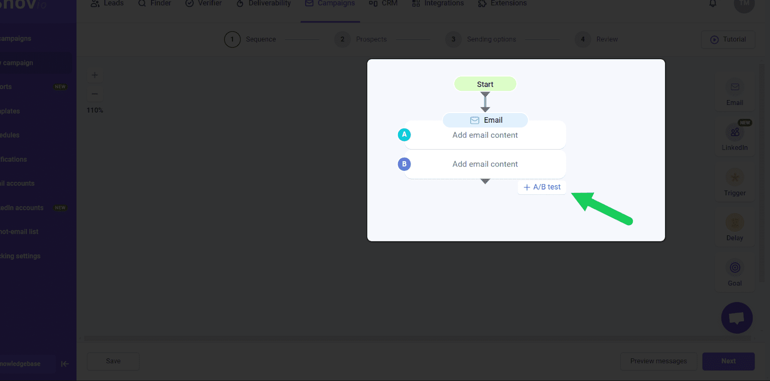This screenshot has height=381, width=770.
Task: Open the Tutorial video button
Action: 728,39
